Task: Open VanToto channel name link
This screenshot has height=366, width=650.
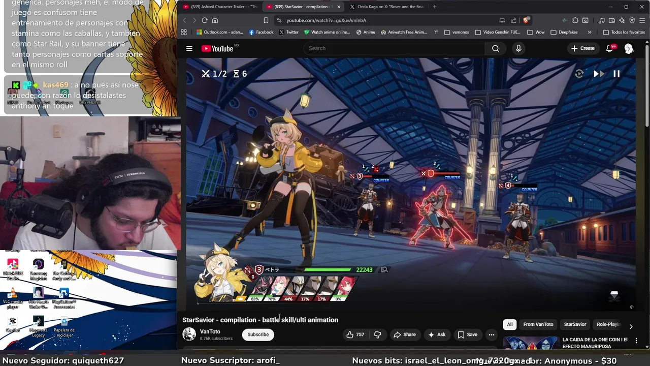Action: tap(210, 331)
